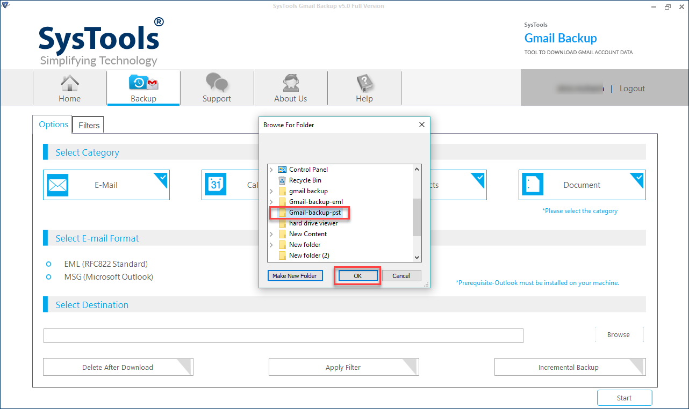Choose EML (RFC822 Standard) radio option
The image size is (689, 409).
coord(49,264)
